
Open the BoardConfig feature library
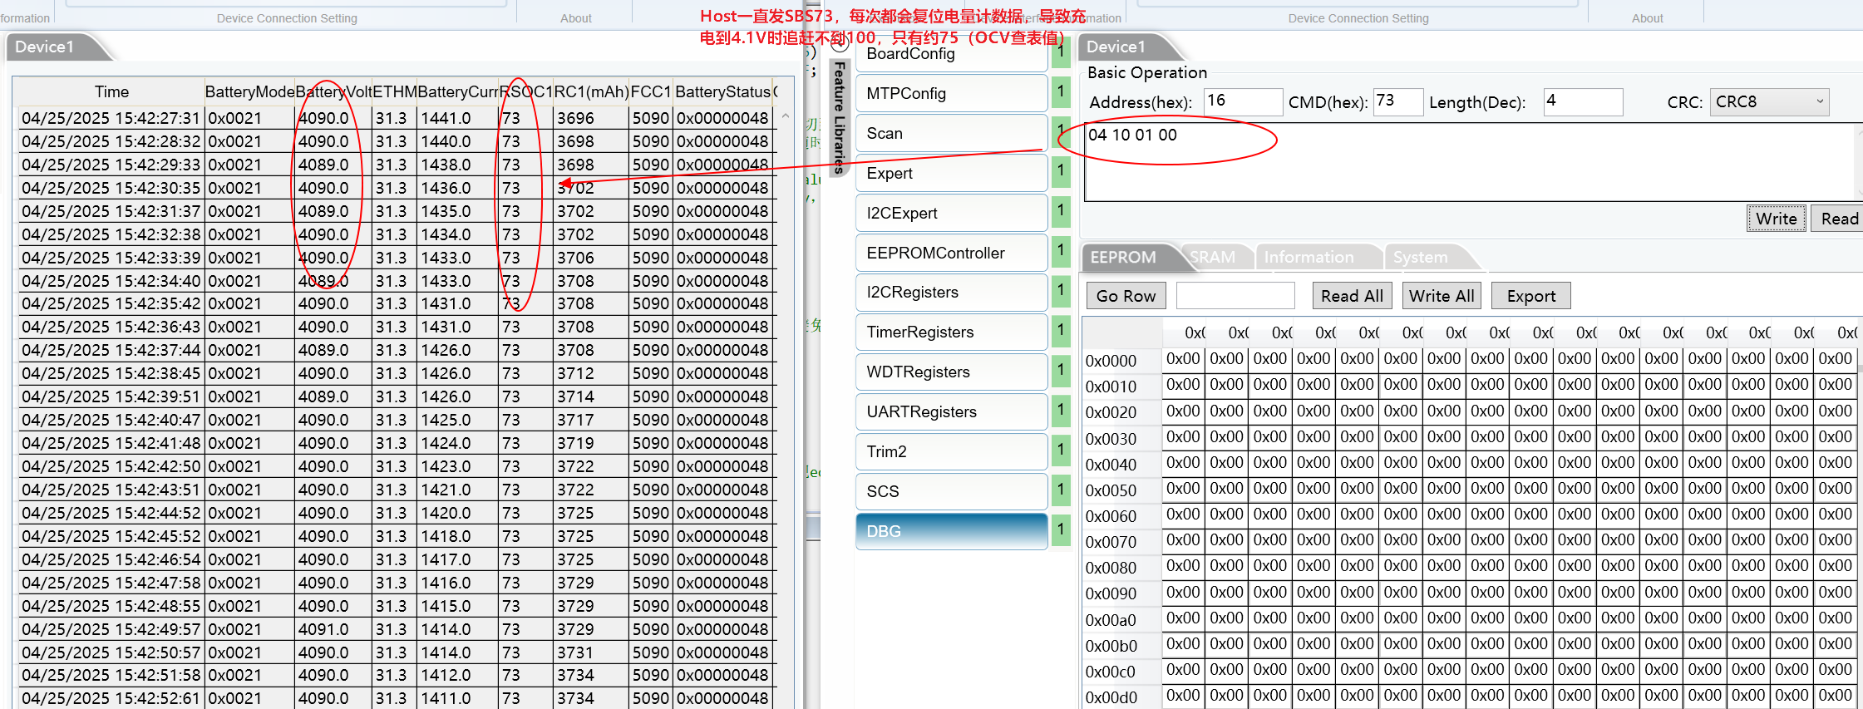coord(951,55)
